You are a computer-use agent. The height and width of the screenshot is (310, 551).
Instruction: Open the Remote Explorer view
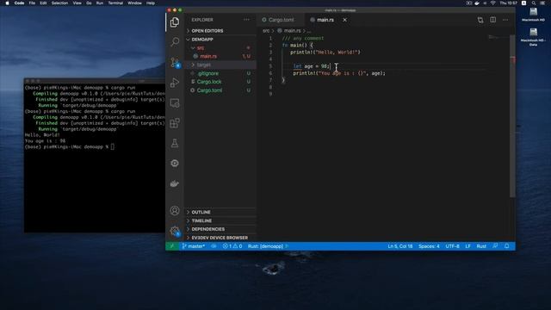click(175, 103)
